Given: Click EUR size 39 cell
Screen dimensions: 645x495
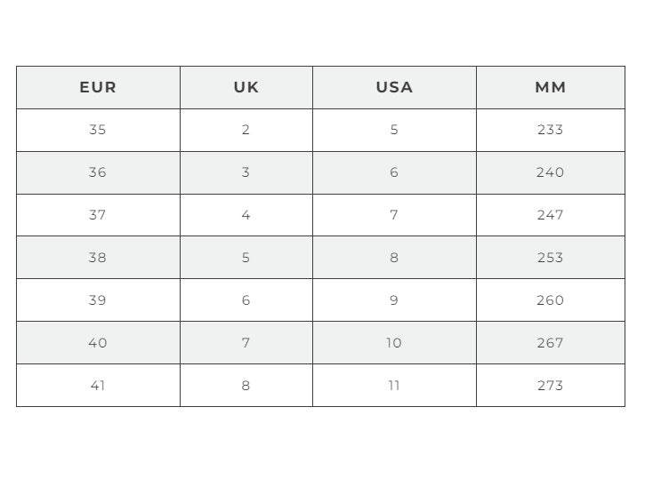Looking at the screenshot, I should [x=98, y=300].
